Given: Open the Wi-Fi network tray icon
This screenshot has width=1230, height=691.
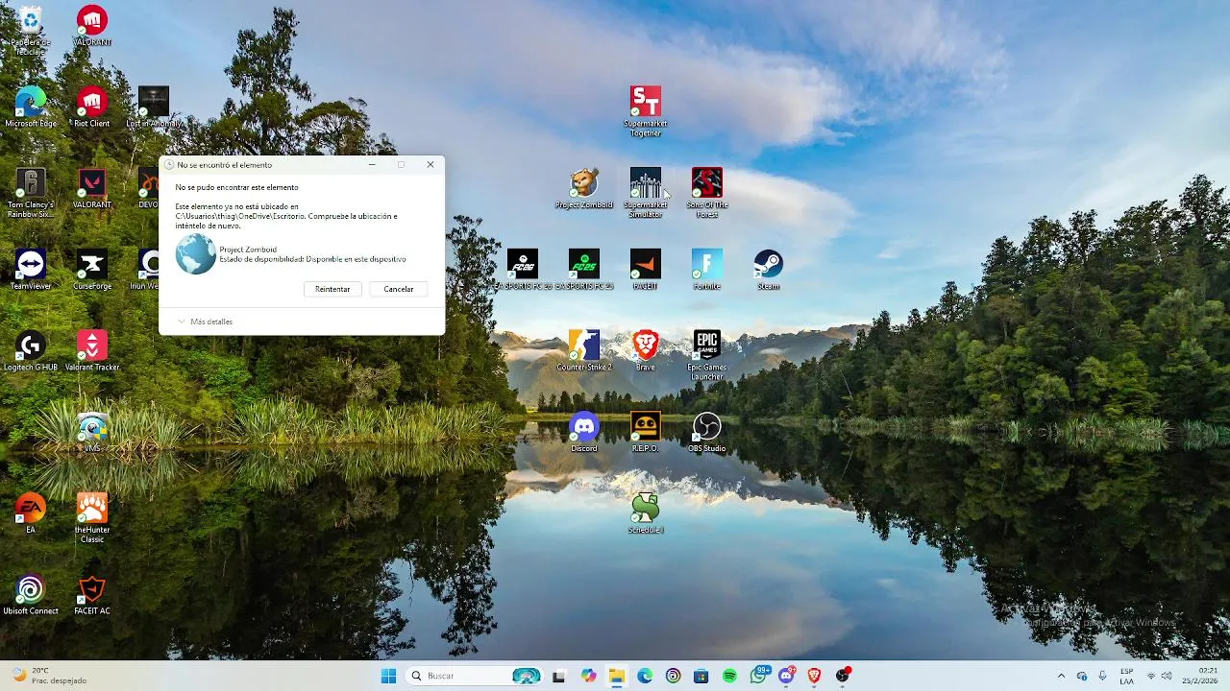Looking at the screenshot, I should tap(1151, 676).
